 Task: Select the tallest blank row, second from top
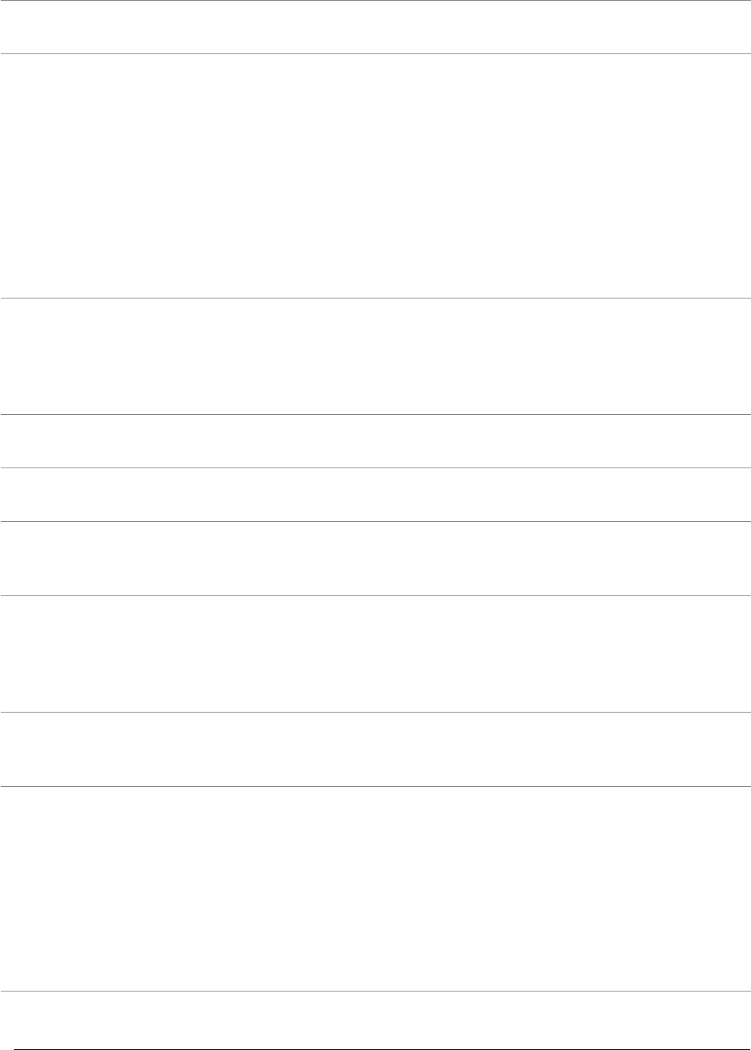(375, 176)
